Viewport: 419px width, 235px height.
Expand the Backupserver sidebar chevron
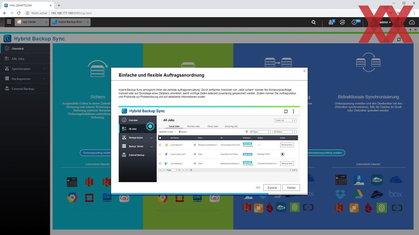click(x=44, y=79)
